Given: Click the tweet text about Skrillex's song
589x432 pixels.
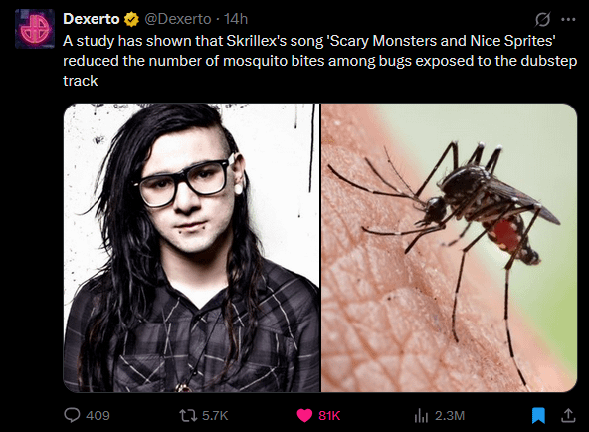Looking at the screenshot, I should pyautogui.click(x=319, y=61).
